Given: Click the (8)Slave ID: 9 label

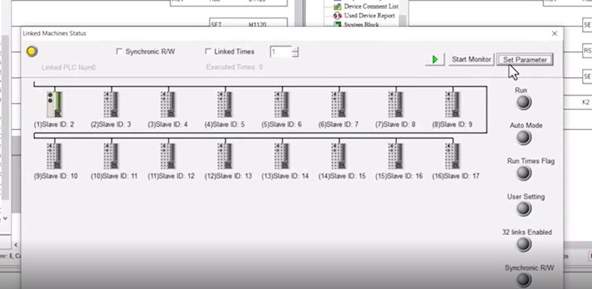Looking at the screenshot, I should pos(452,124).
